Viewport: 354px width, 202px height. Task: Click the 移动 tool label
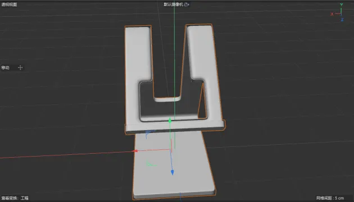coord(5,67)
